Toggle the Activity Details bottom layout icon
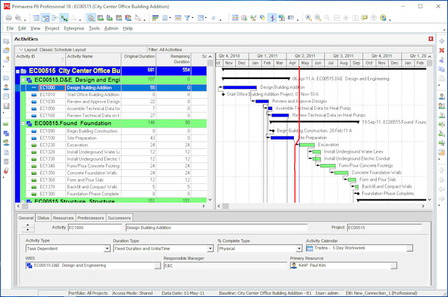Image resolution: width=448 pixels, height=297 pixels. [x=91, y=18]
